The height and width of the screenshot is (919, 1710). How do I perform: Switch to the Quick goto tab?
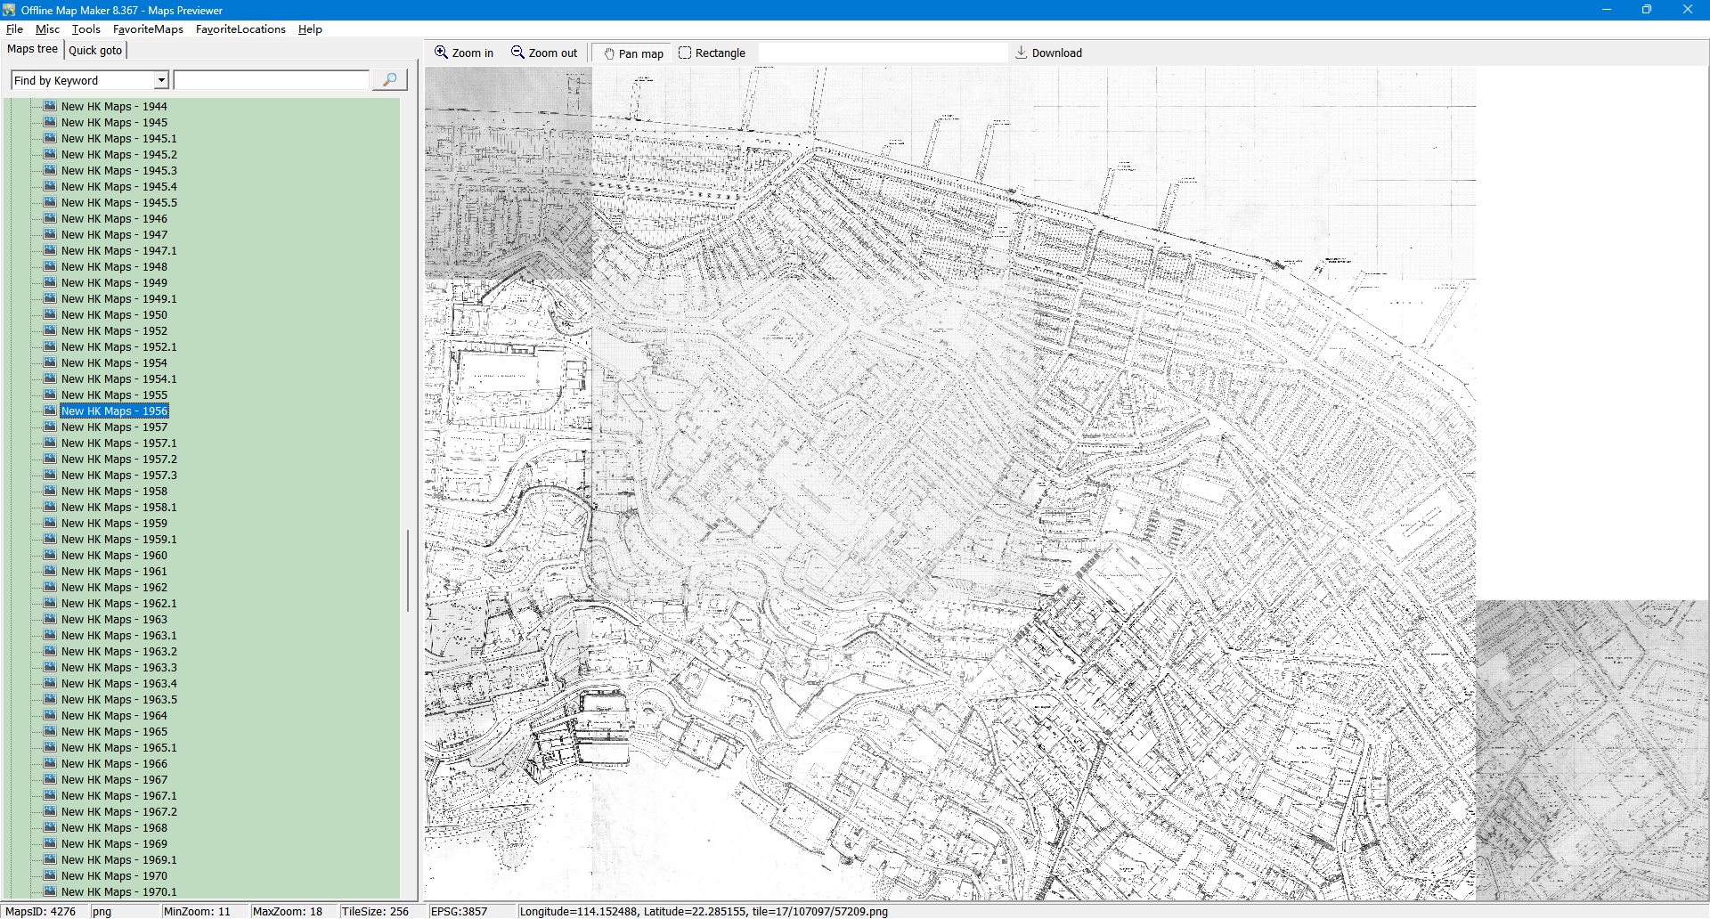click(95, 50)
